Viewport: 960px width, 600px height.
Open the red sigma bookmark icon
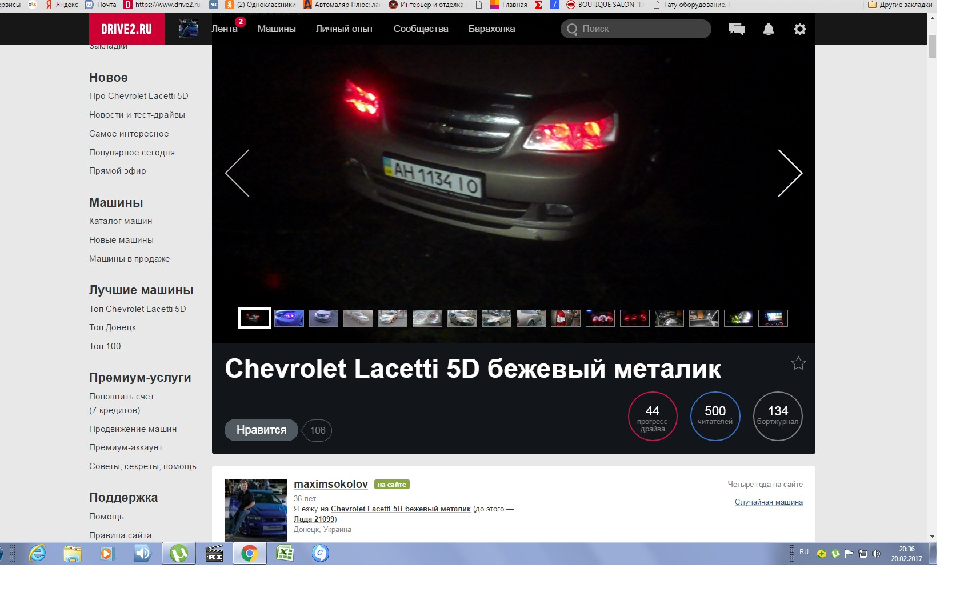point(538,5)
